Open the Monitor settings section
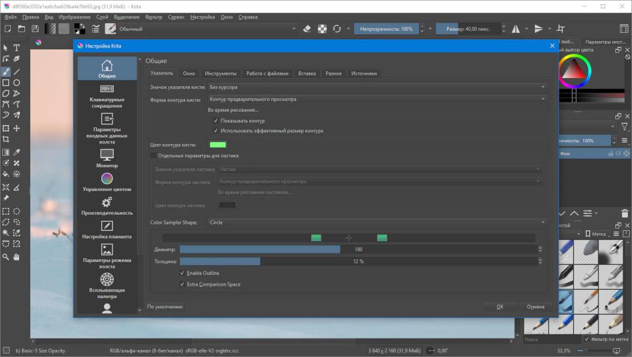 pos(107,158)
